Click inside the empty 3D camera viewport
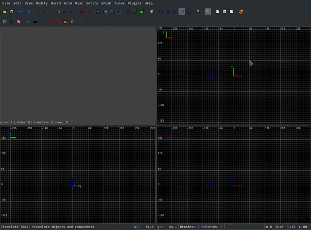Image resolution: width=311 pixels, height=230 pixels. (78, 73)
